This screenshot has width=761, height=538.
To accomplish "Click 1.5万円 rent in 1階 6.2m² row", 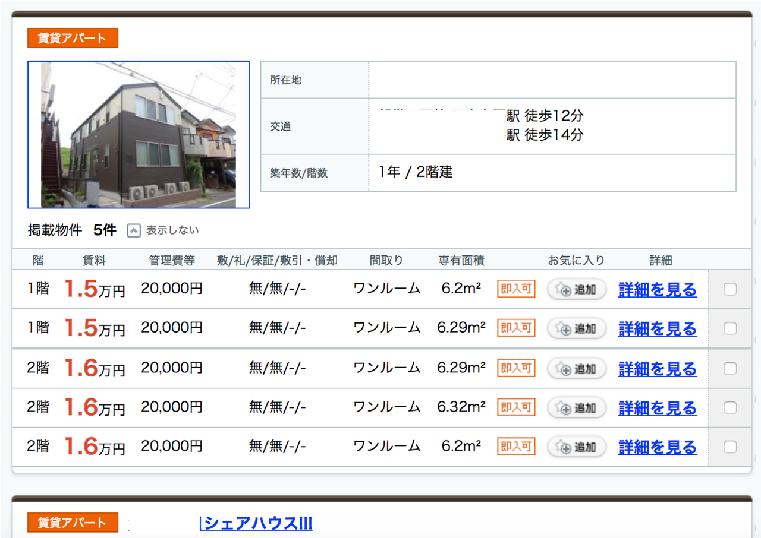I will tap(94, 289).
